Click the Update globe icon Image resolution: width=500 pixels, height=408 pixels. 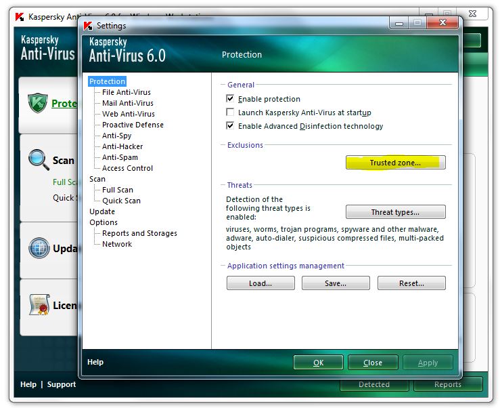click(x=39, y=248)
